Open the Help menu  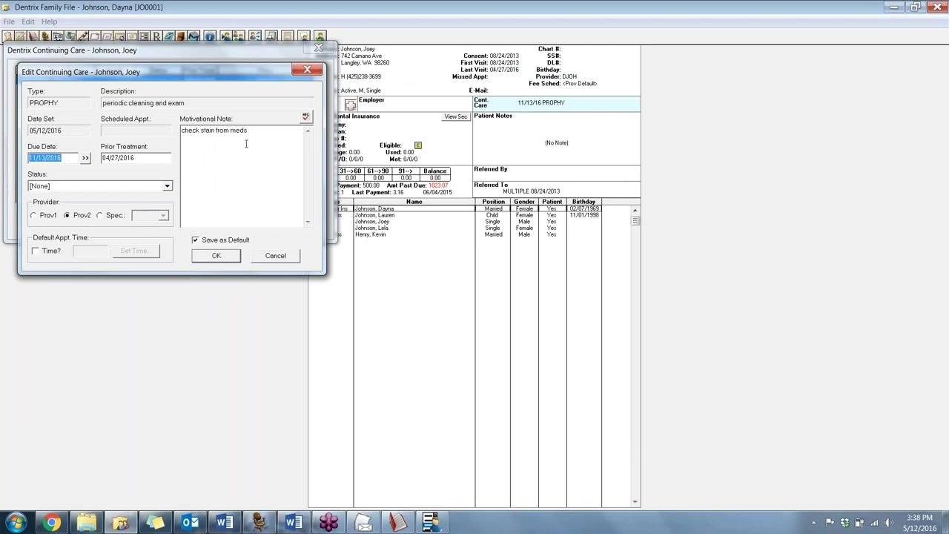click(49, 22)
